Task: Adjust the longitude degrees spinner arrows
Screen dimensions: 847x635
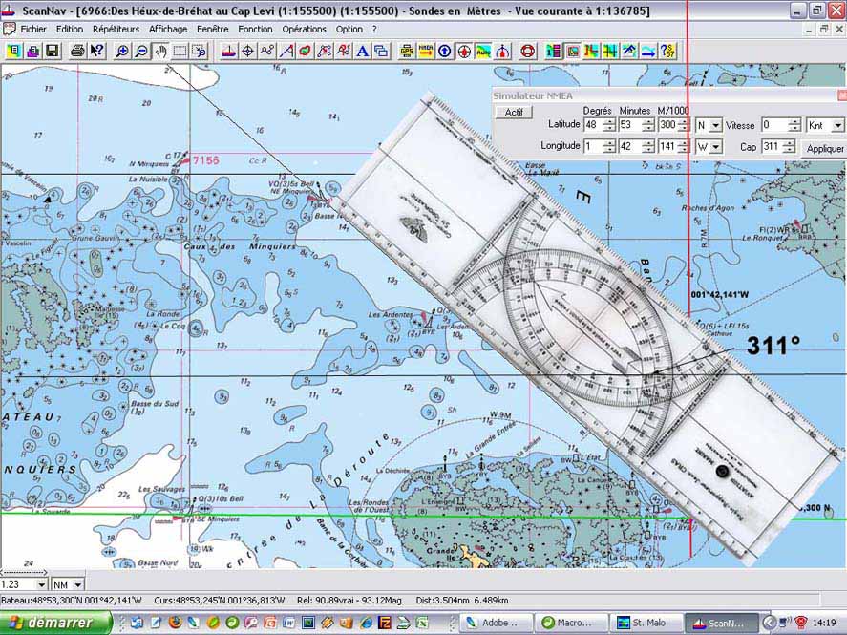Action: click(x=609, y=147)
